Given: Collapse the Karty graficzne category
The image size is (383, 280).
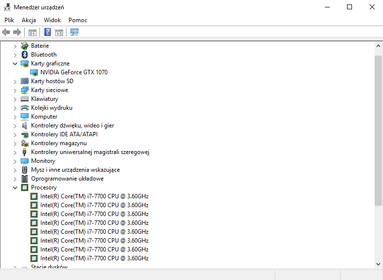Looking at the screenshot, I should tap(15, 63).
